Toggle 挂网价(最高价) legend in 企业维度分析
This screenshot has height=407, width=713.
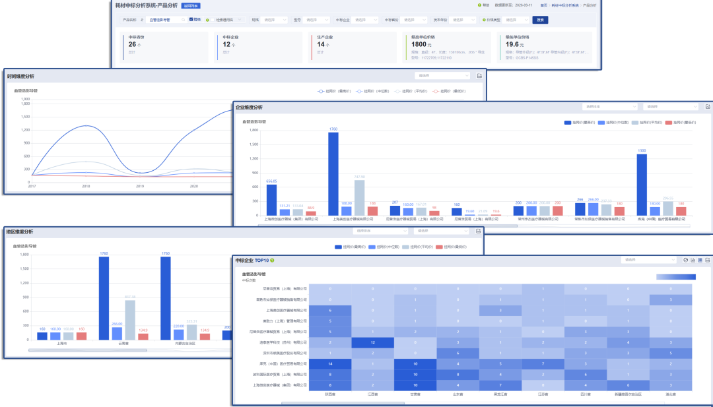point(580,123)
